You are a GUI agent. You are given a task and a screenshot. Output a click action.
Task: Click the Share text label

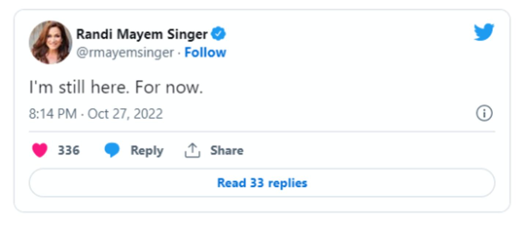(x=227, y=150)
